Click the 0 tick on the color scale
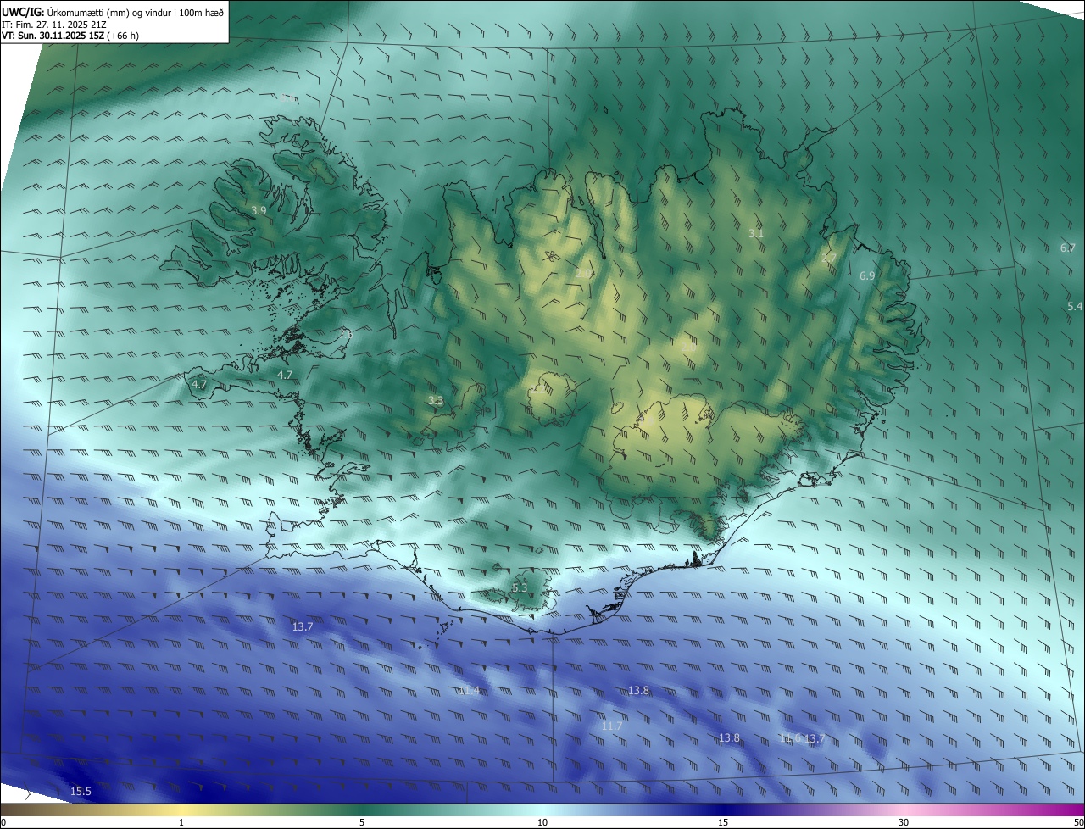The height and width of the screenshot is (829, 1085). [x=3, y=822]
